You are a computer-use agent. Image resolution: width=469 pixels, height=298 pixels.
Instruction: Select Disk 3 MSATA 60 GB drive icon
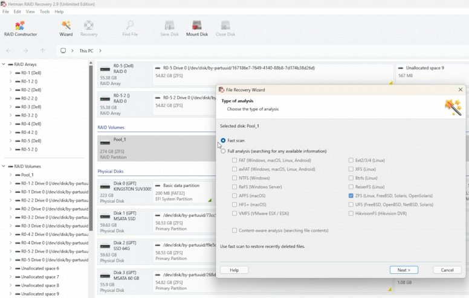[x=105, y=276]
